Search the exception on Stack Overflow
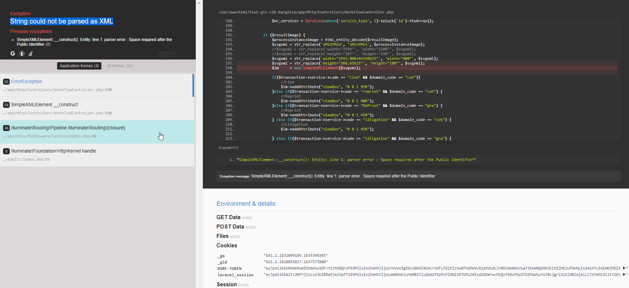The width and height of the screenshot is (629, 288). [31, 53]
